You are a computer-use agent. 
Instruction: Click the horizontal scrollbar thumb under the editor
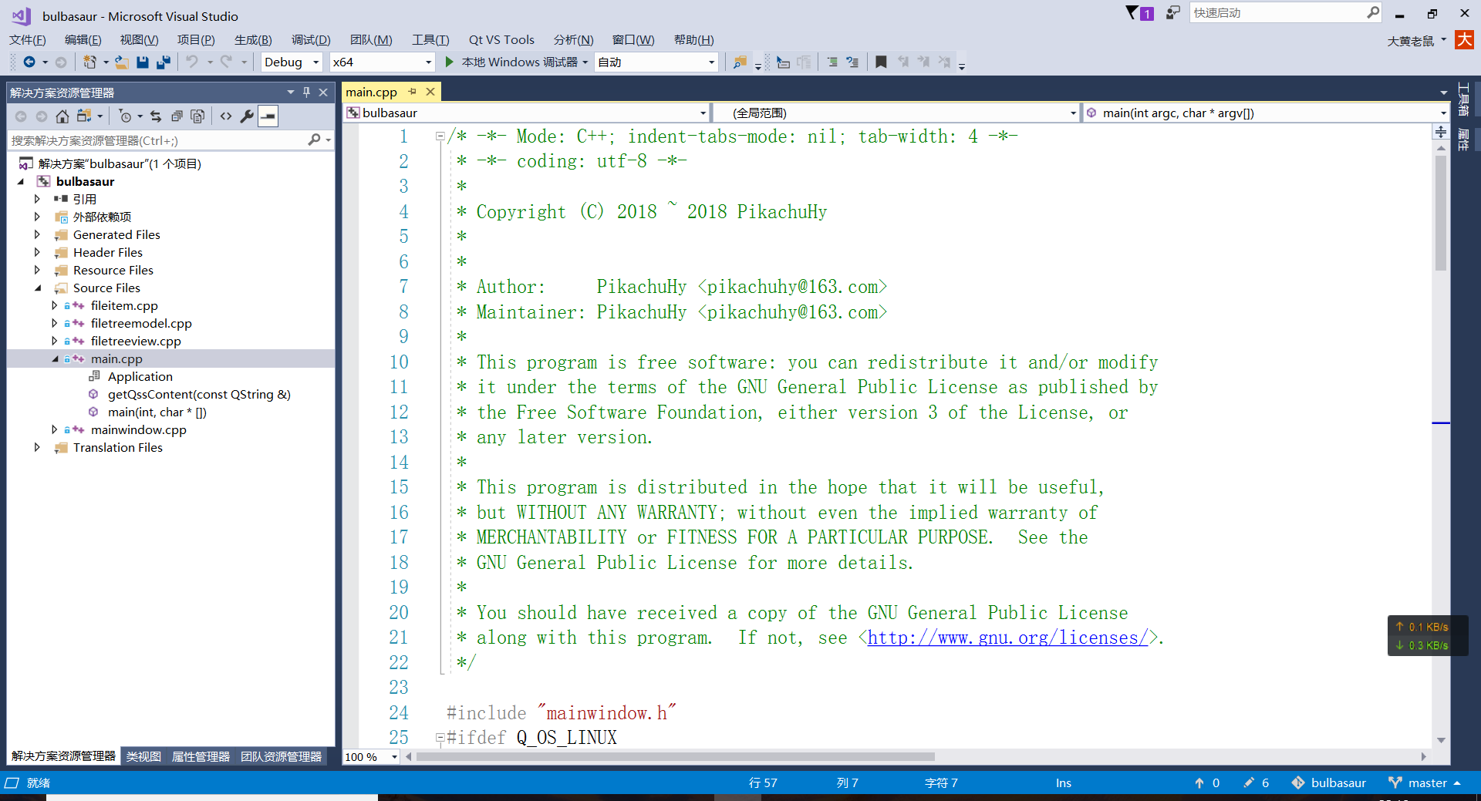click(x=676, y=757)
